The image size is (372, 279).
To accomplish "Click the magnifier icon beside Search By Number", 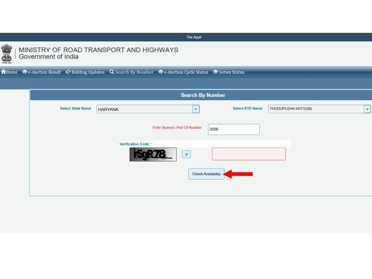I will point(112,72).
